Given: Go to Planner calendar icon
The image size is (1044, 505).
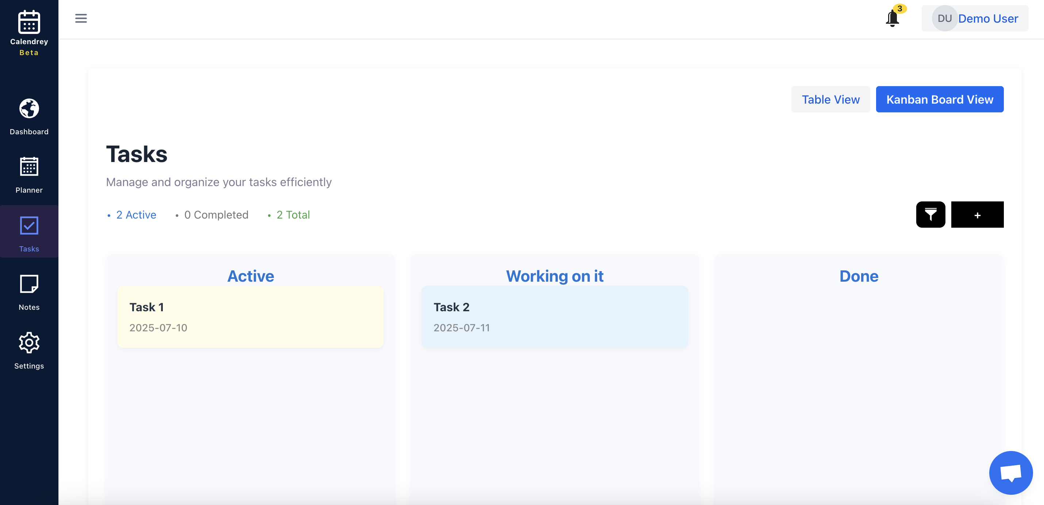Looking at the screenshot, I should coord(29,167).
